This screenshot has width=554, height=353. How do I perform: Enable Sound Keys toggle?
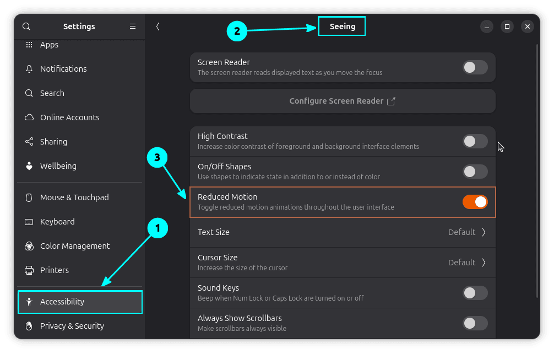pyautogui.click(x=475, y=293)
